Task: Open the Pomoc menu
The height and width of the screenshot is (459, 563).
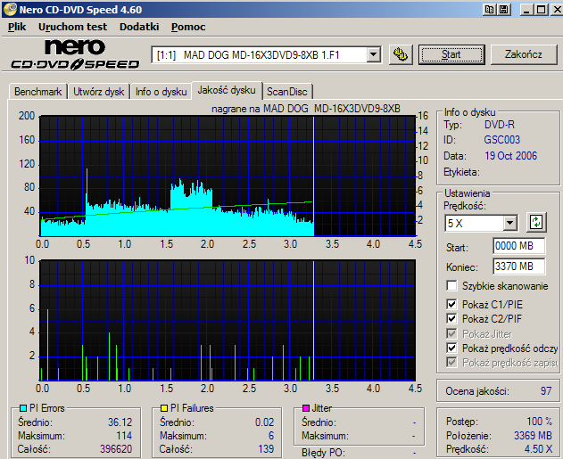Action: click(188, 27)
